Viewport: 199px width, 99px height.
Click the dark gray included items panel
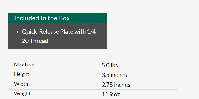click(x=57, y=36)
